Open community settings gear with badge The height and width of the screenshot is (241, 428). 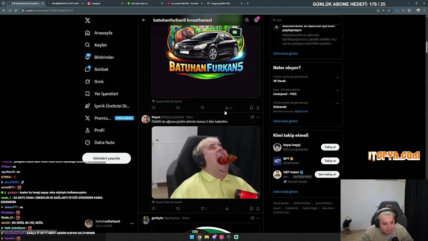click(x=256, y=20)
